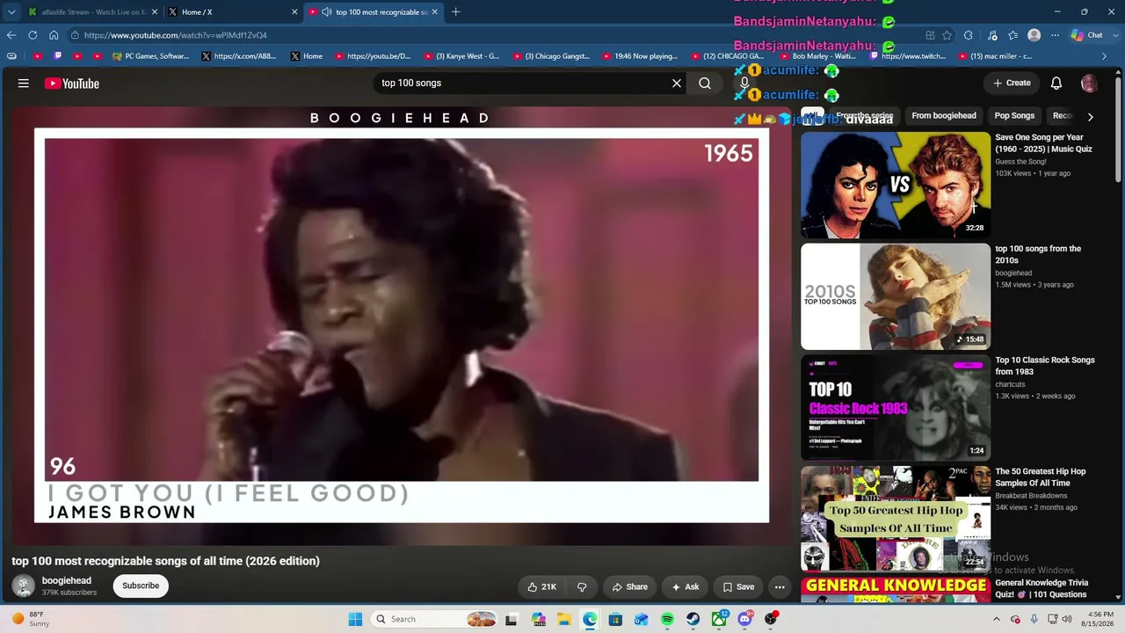Open the more actions ellipsis under the video
This screenshot has width=1125, height=633.
(x=780, y=586)
